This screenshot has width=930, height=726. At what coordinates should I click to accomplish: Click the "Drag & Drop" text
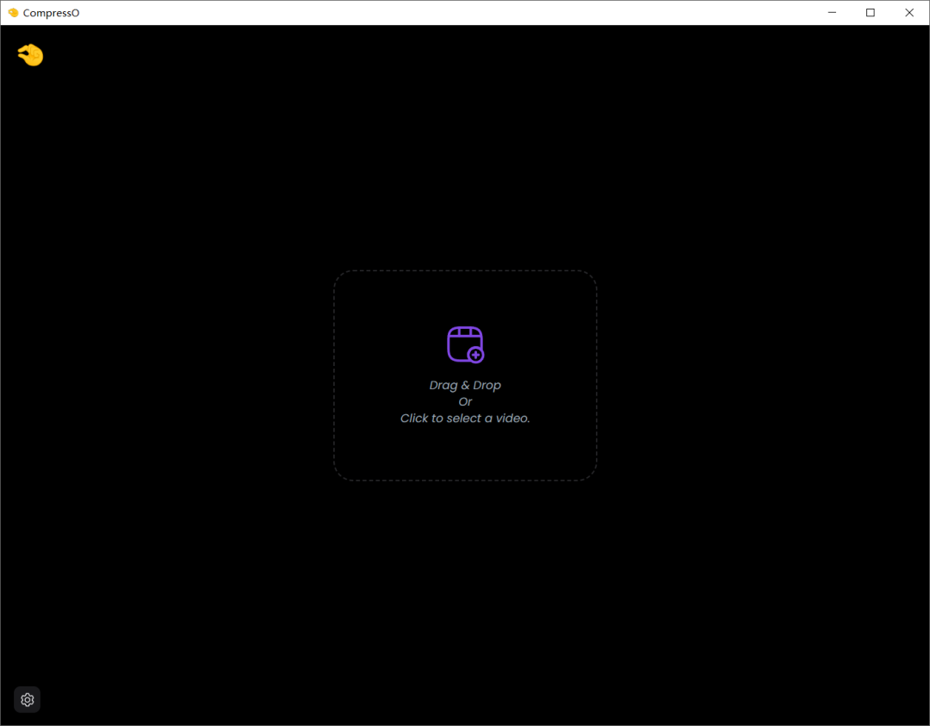[465, 386]
